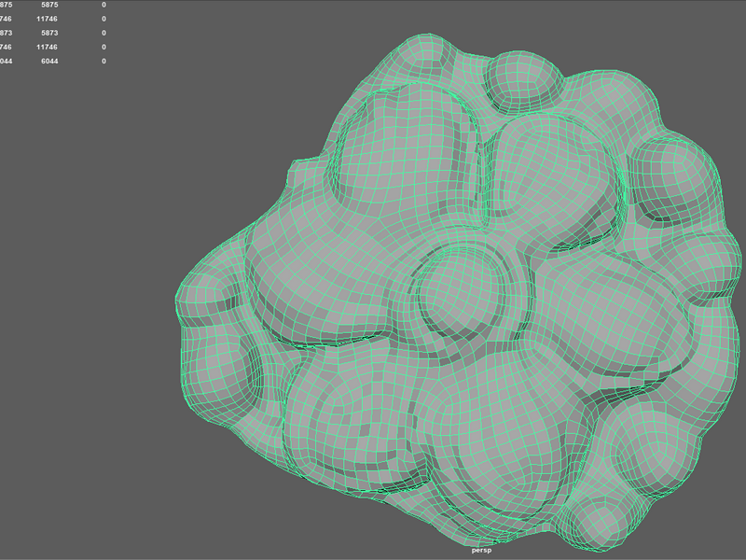This screenshot has height=560, width=746.
Task: Click the 11746 value listed between 5873 and 6044
Action: 47,48
